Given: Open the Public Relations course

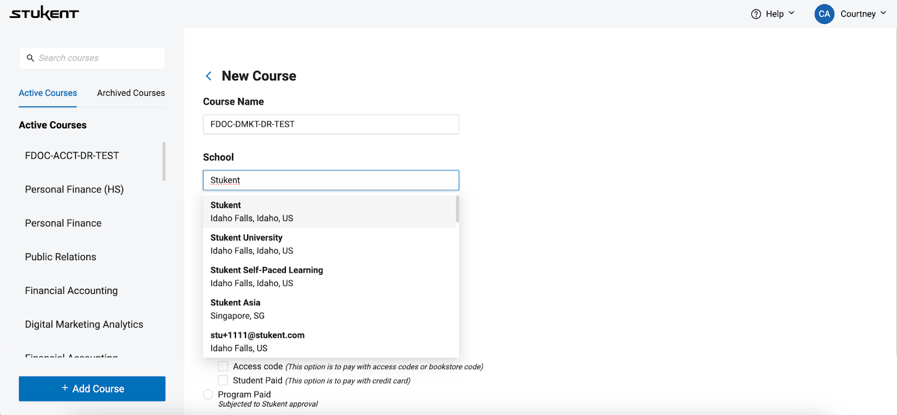Looking at the screenshot, I should pyautogui.click(x=61, y=257).
